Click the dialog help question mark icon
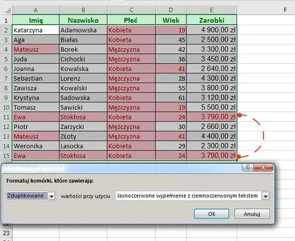Screen dimensions: 295x241 click(248, 168)
